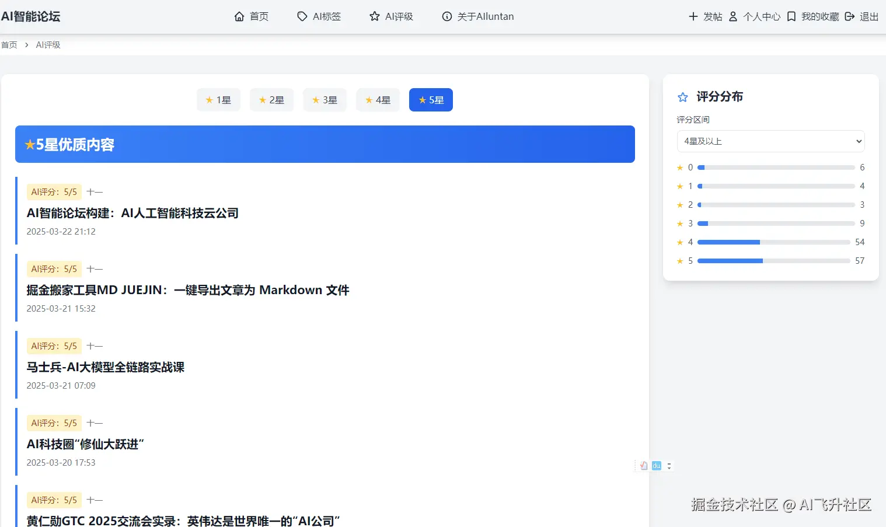Click the date 2025-03-21 07:09
This screenshot has width=886, height=527.
[x=61, y=386]
